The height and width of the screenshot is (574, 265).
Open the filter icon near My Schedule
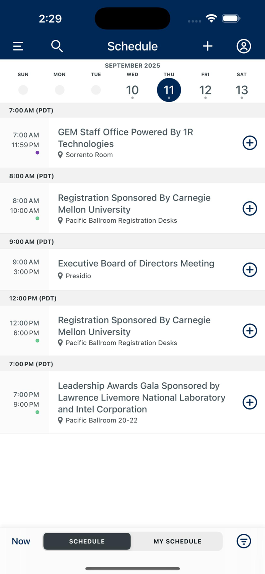point(244,541)
